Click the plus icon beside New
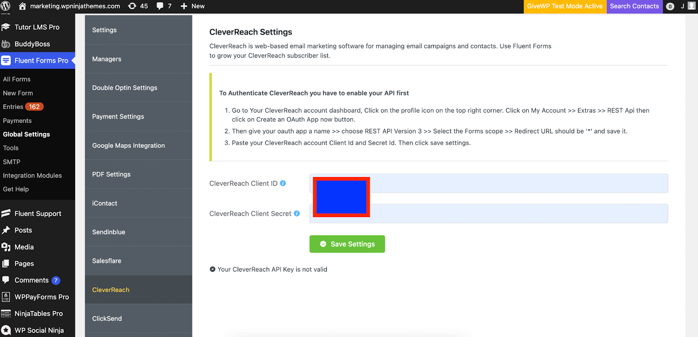Viewport: 698px width, 337px height. coord(184,6)
